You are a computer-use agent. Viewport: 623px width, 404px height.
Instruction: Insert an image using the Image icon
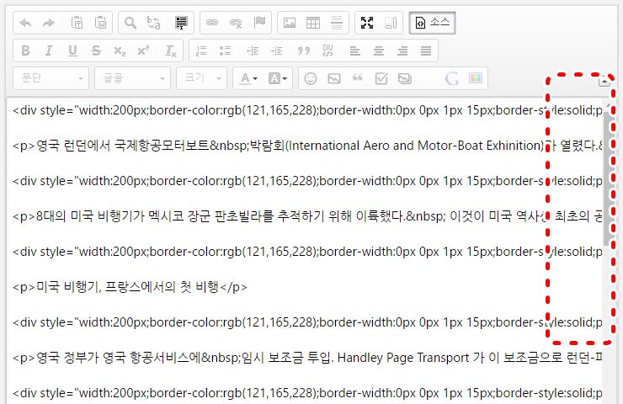(290, 23)
